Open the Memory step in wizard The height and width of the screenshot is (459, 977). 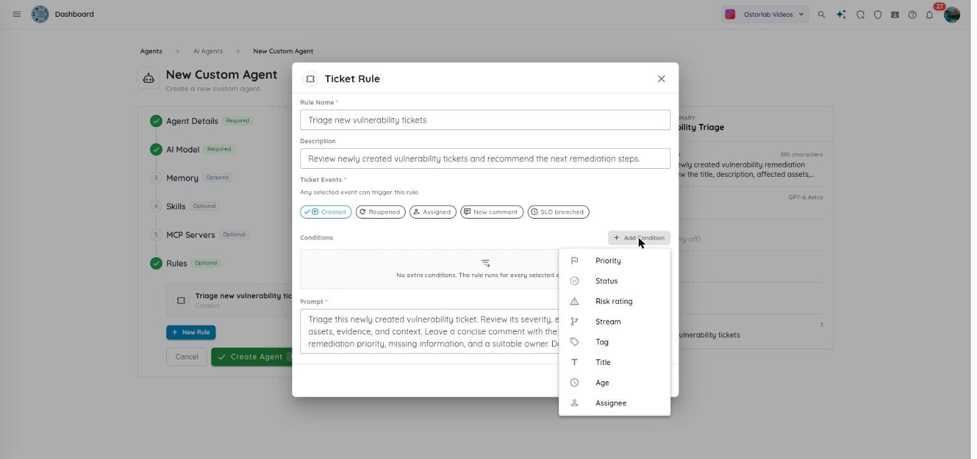point(182,178)
